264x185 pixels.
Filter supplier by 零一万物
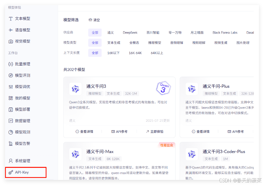pos(175,33)
